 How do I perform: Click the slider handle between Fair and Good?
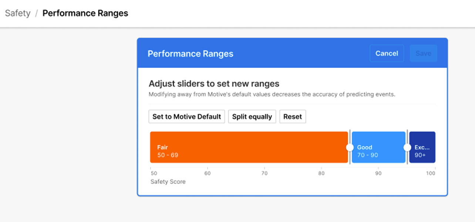click(x=350, y=147)
